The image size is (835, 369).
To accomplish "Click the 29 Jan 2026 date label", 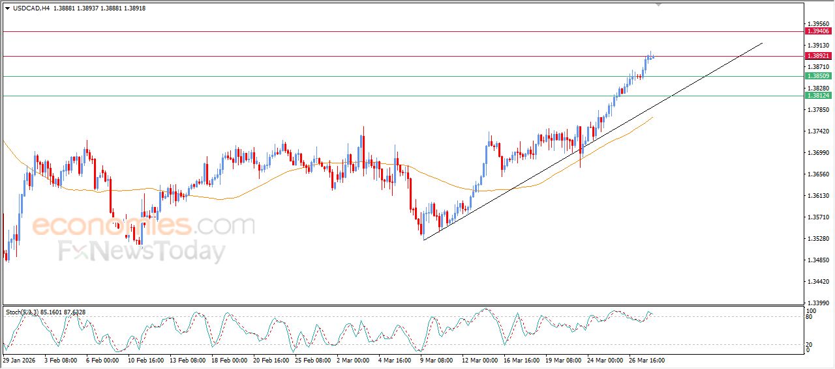I will 20,360.
